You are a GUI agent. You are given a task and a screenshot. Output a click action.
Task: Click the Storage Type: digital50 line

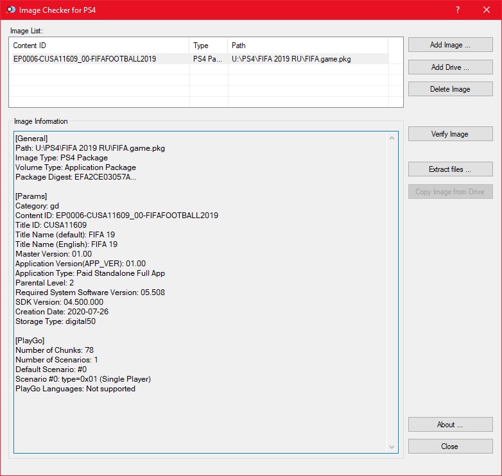pos(55,321)
